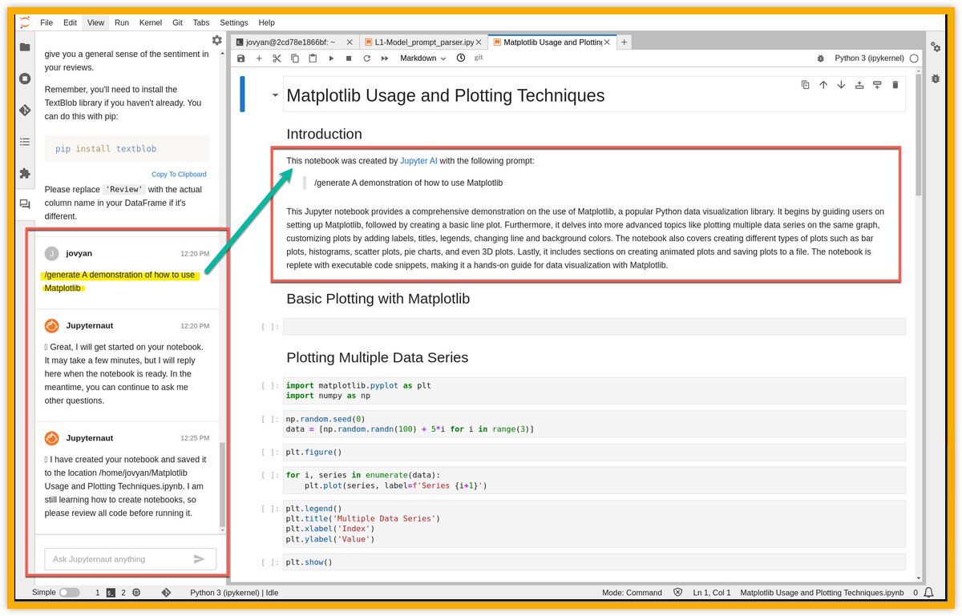Open the Git sidebar panel icon
Screen dimensions: 962x616
(x=25, y=110)
